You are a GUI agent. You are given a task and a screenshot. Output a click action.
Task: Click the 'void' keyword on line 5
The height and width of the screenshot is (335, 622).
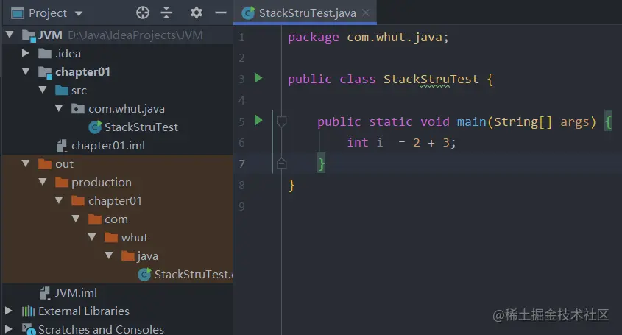[435, 121]
